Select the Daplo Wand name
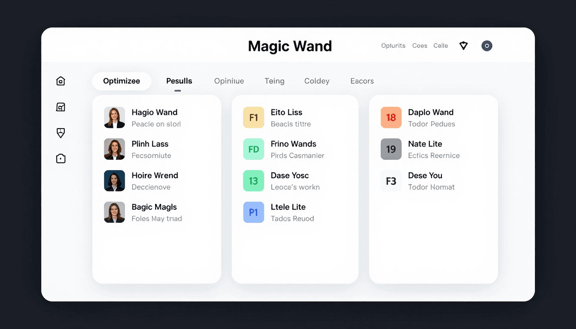Image resolution: width=576 pixels, height=329 pixels. click(x=431, y=112)
